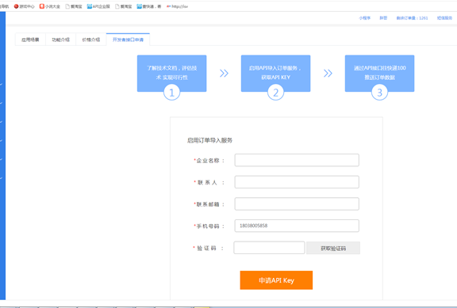Switch to the 应用场景 tab
457x308 pixels.
[x=30, y=40]
